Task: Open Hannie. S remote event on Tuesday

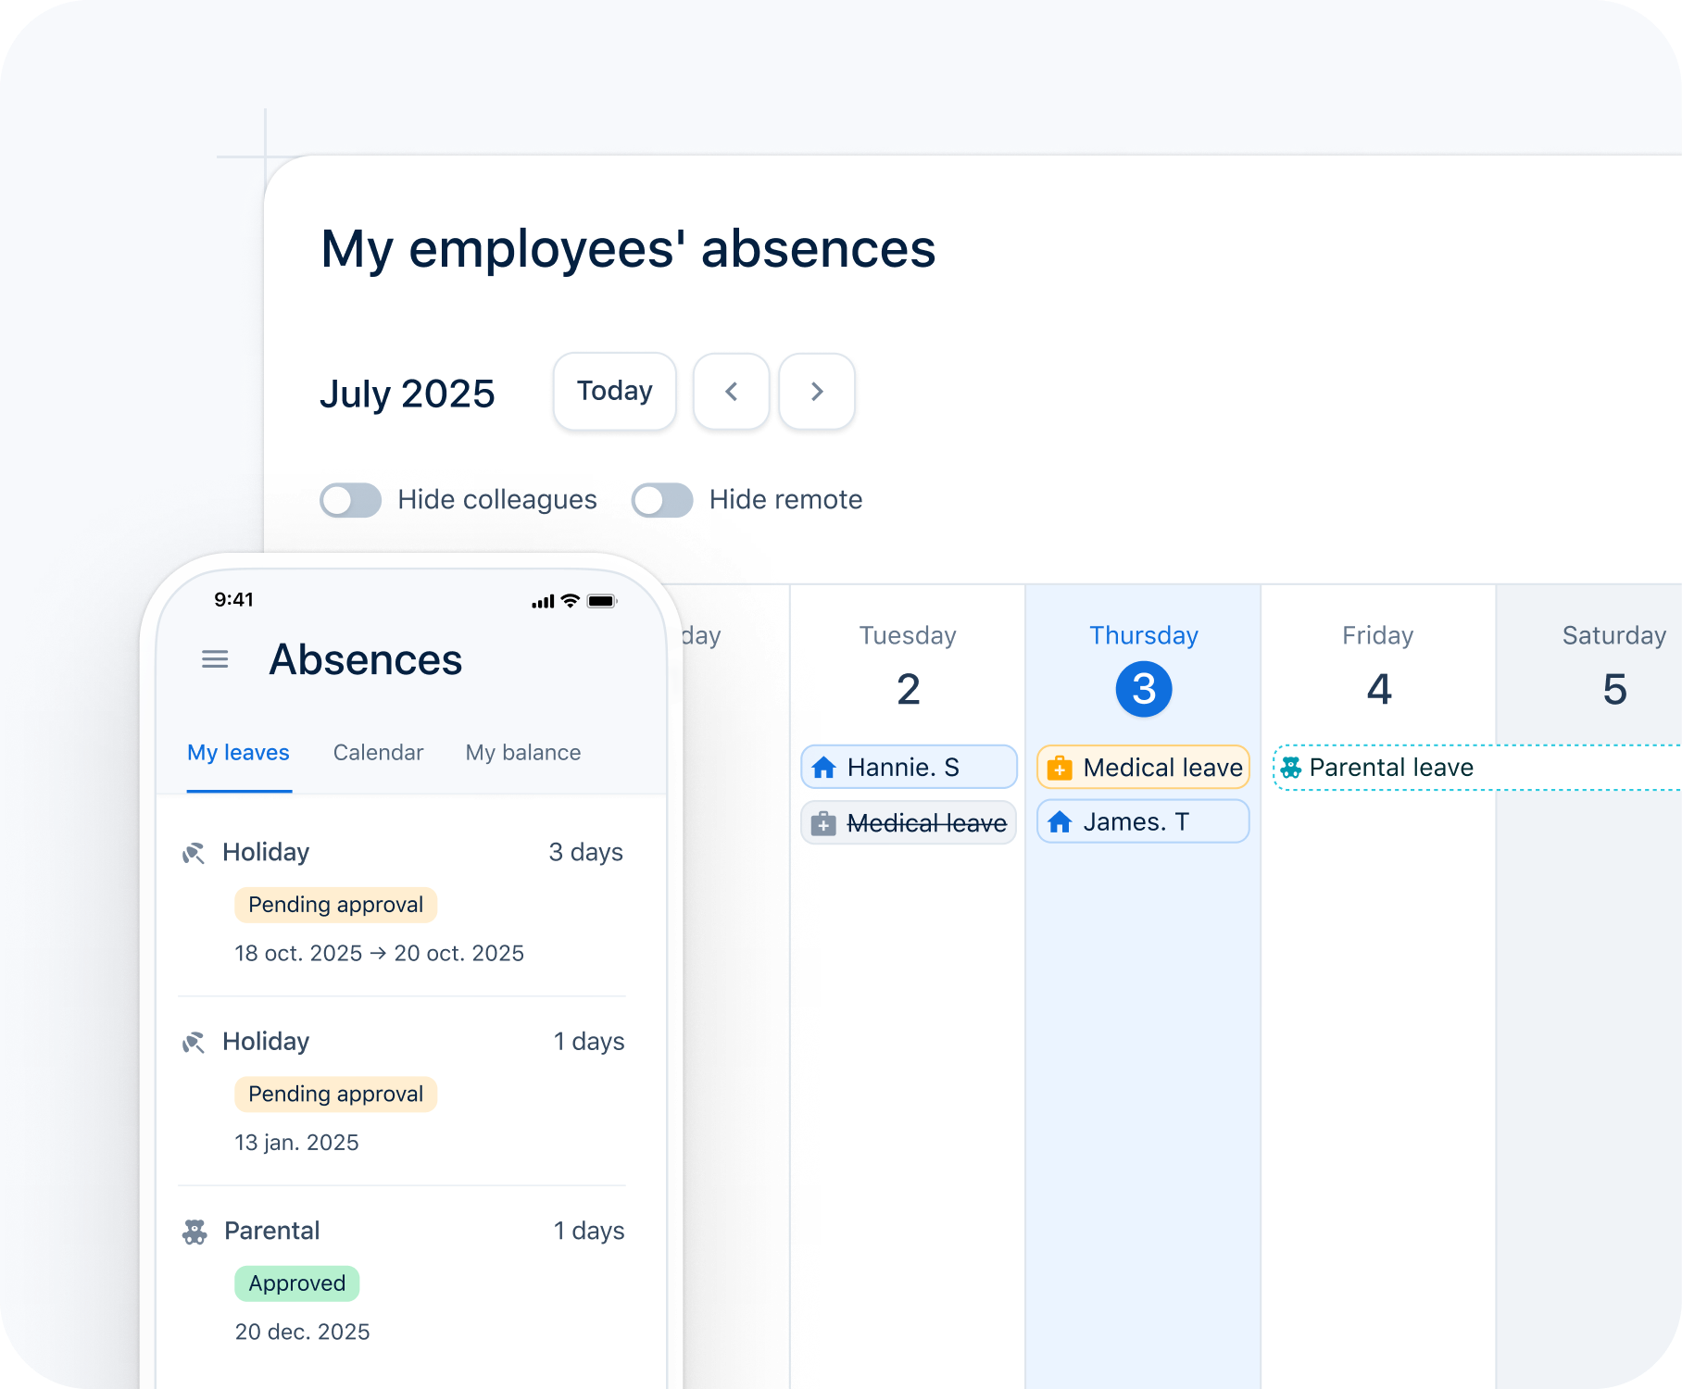Action: tap(909, 767)
